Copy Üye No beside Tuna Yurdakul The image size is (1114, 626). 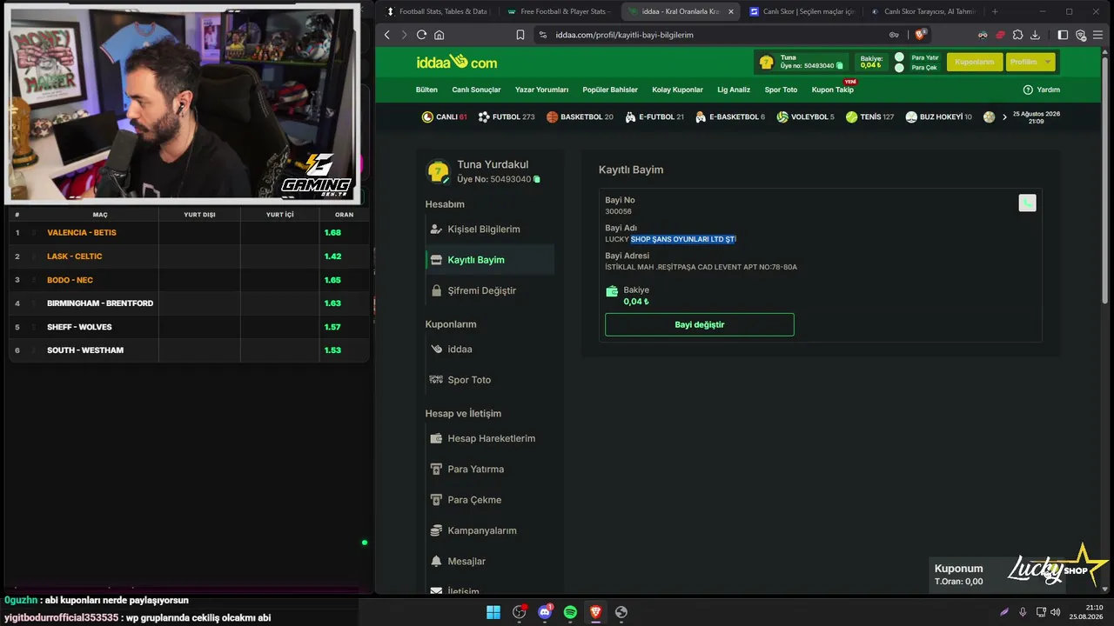click(x=537, y=179)
